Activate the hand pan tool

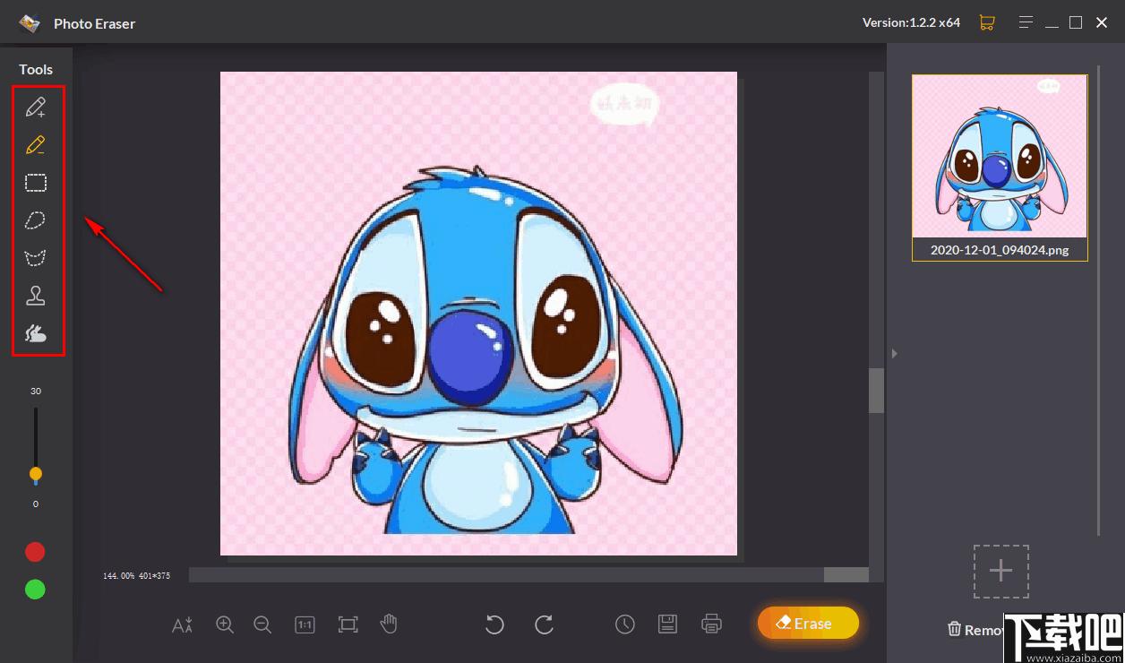389,624
